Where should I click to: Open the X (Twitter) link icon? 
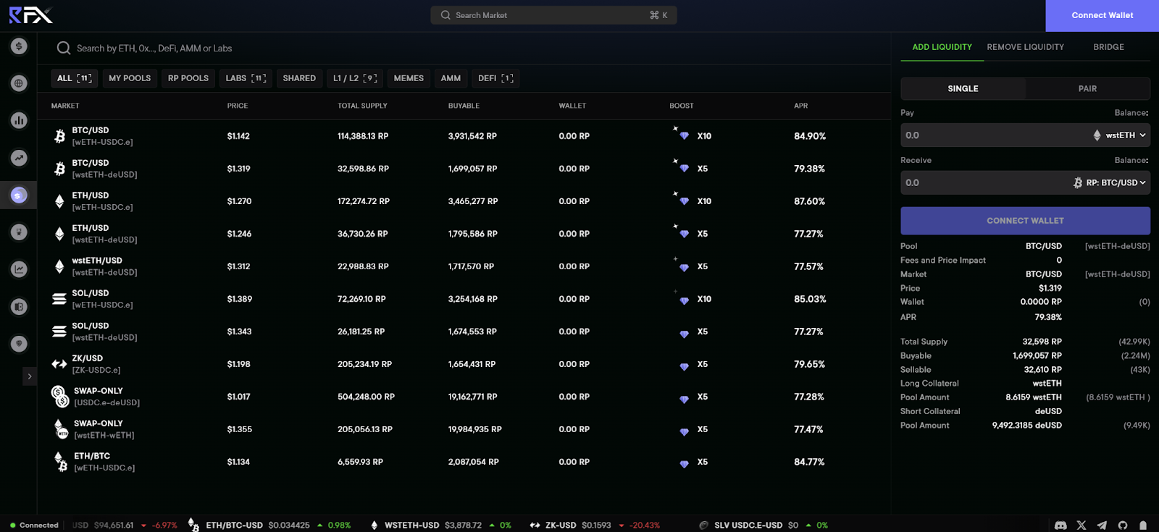pyautogui.click(x=1081, y=525)
